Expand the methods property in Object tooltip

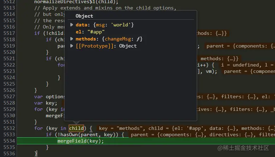[72, 39]
